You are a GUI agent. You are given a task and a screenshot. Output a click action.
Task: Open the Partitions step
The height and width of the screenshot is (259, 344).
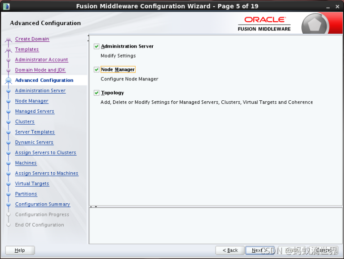[26, 194]
